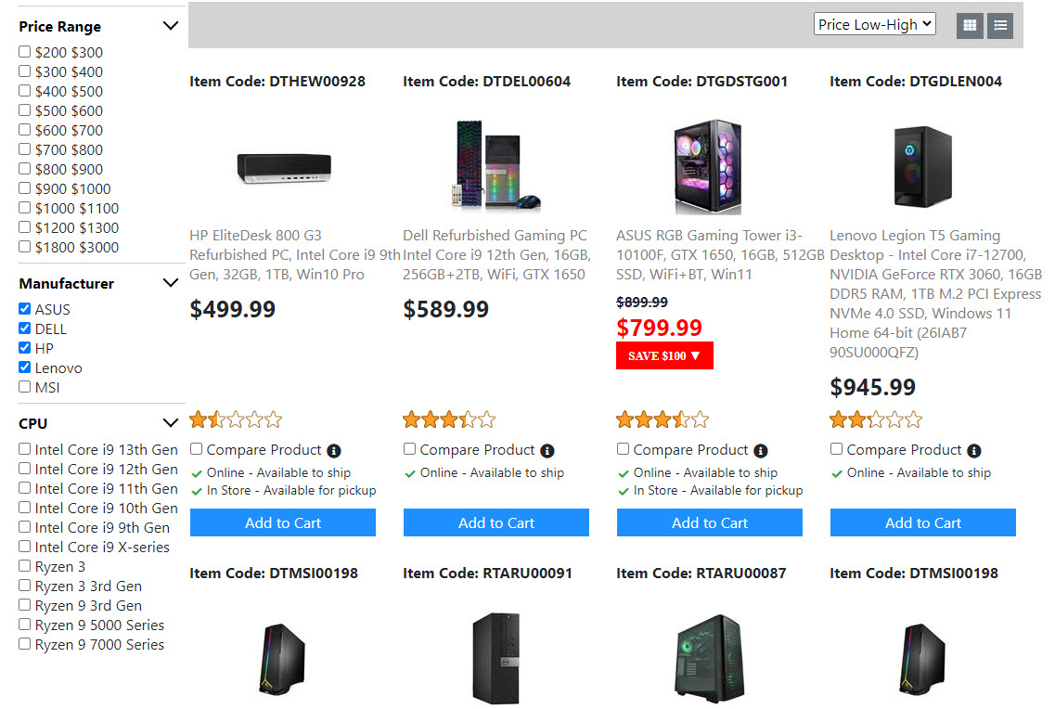Image resolution: width=1055 pixels, height=709 pixels.
Task: Uncheck the ASUS manufacturer filter
Action: (x=25, y=309)
